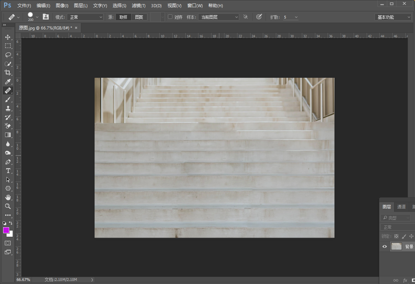
Task: Select the Crop tool
Action: tap(8, 73)
